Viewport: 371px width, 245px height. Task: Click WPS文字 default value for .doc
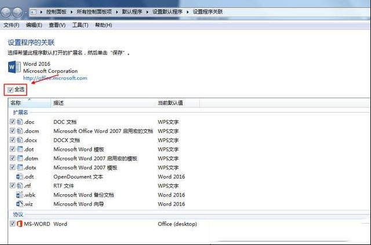(x=168, y=122)
